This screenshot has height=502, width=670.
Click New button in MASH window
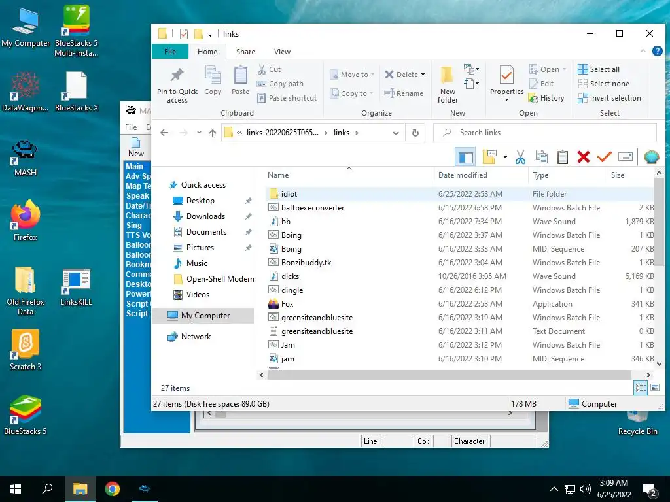point(136,147)
